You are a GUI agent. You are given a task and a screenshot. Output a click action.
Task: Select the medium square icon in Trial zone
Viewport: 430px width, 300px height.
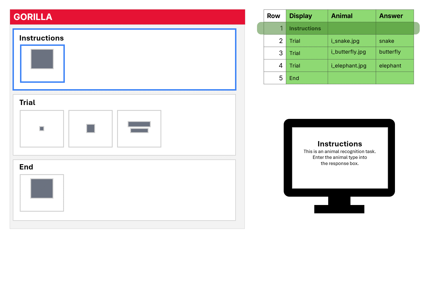pos(90,128)
